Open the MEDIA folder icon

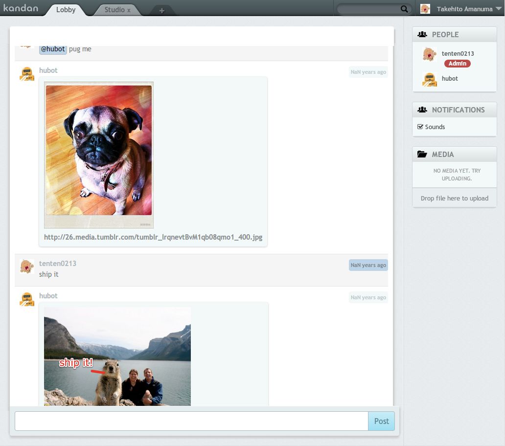[422, 154]
